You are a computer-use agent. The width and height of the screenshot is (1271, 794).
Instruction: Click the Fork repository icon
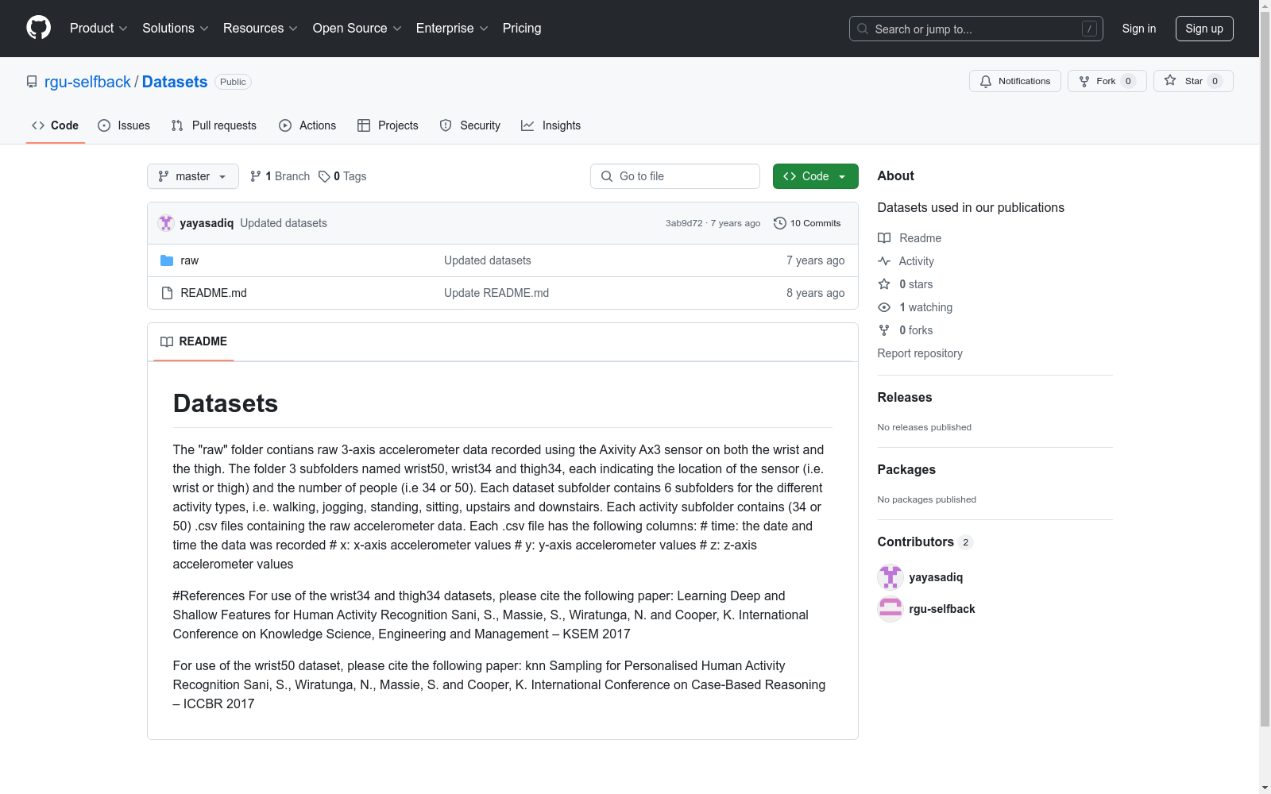coord(1084,81)
